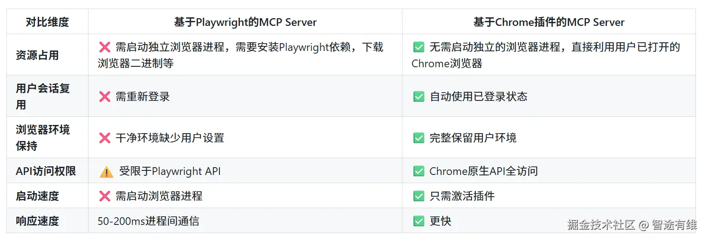
Task: Click the green check icon in 资源占用 row
Action: pyautogui.click(x=418, y=47)
